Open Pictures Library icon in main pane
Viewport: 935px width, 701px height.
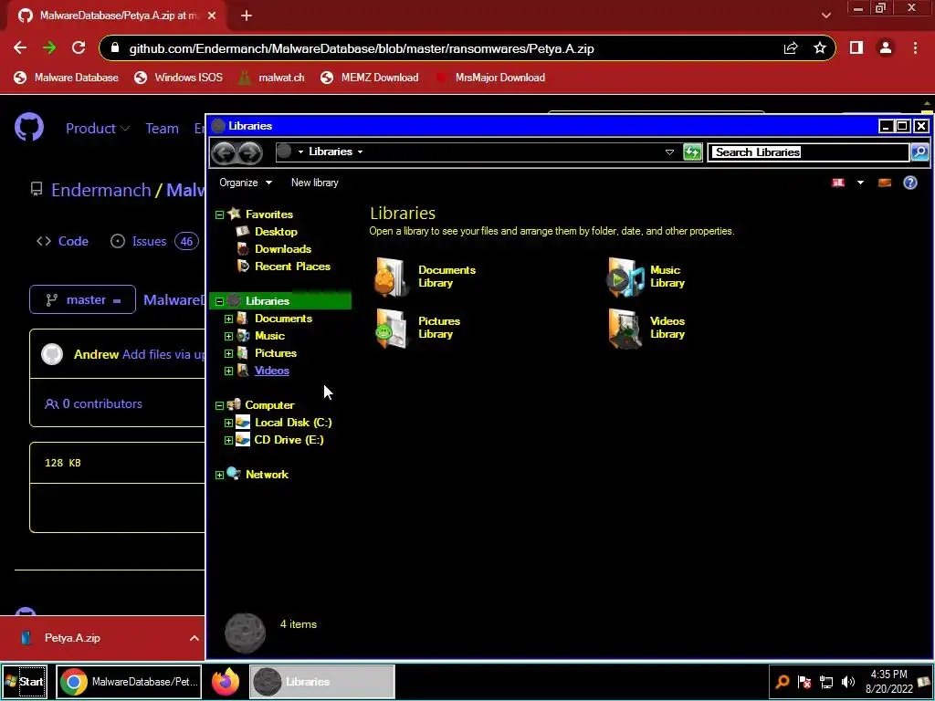pyautogui.click(x=392, y=329)
